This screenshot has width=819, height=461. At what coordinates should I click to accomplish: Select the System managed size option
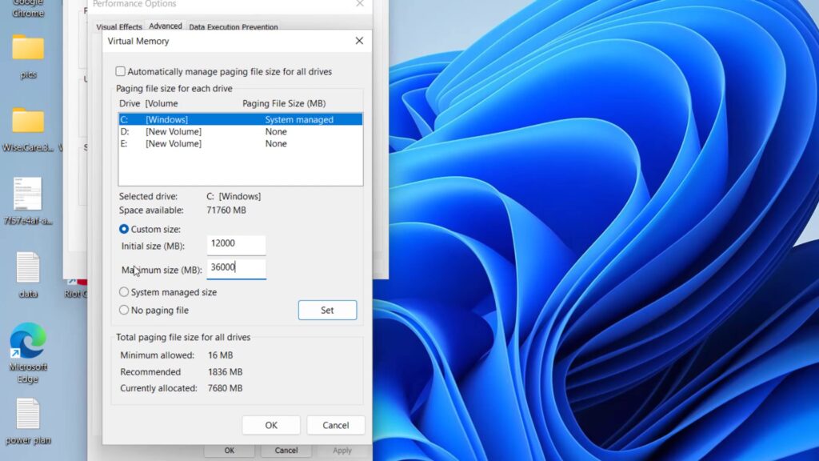[124, 292]
